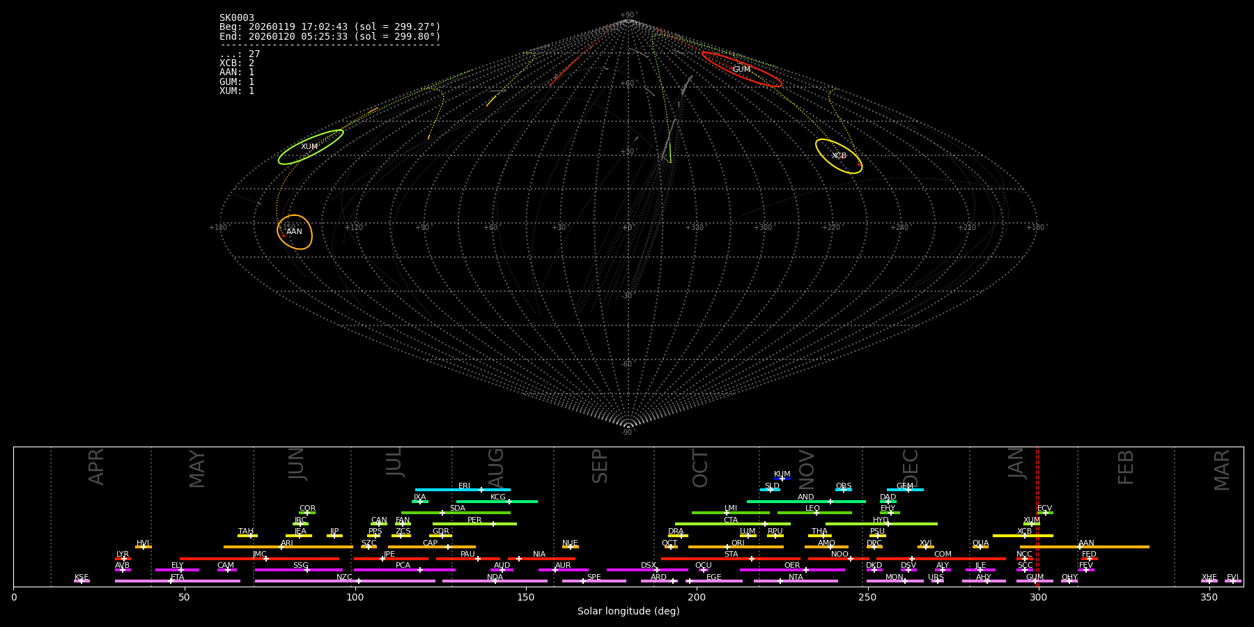Click the green XUM radiant ellipse on sky map
Viewport: 1254px width, 627px height.
point(310,147)
